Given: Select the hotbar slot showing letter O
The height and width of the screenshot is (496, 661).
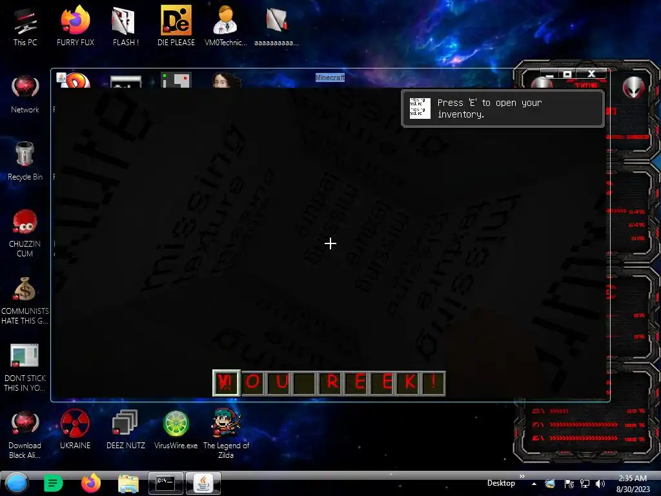Looking at the screenshot, I should tap(252, 383).
